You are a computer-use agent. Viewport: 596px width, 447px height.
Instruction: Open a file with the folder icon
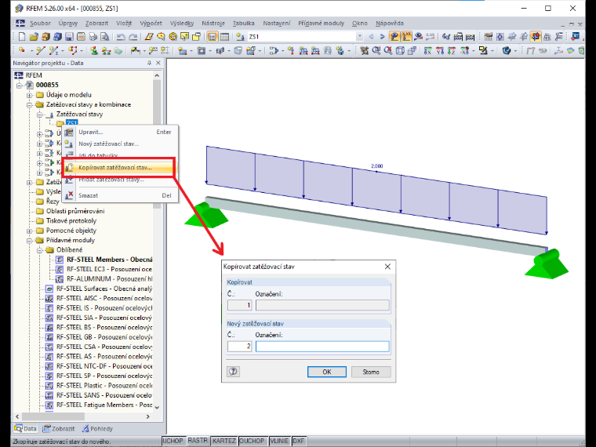(x=34, y=37)
